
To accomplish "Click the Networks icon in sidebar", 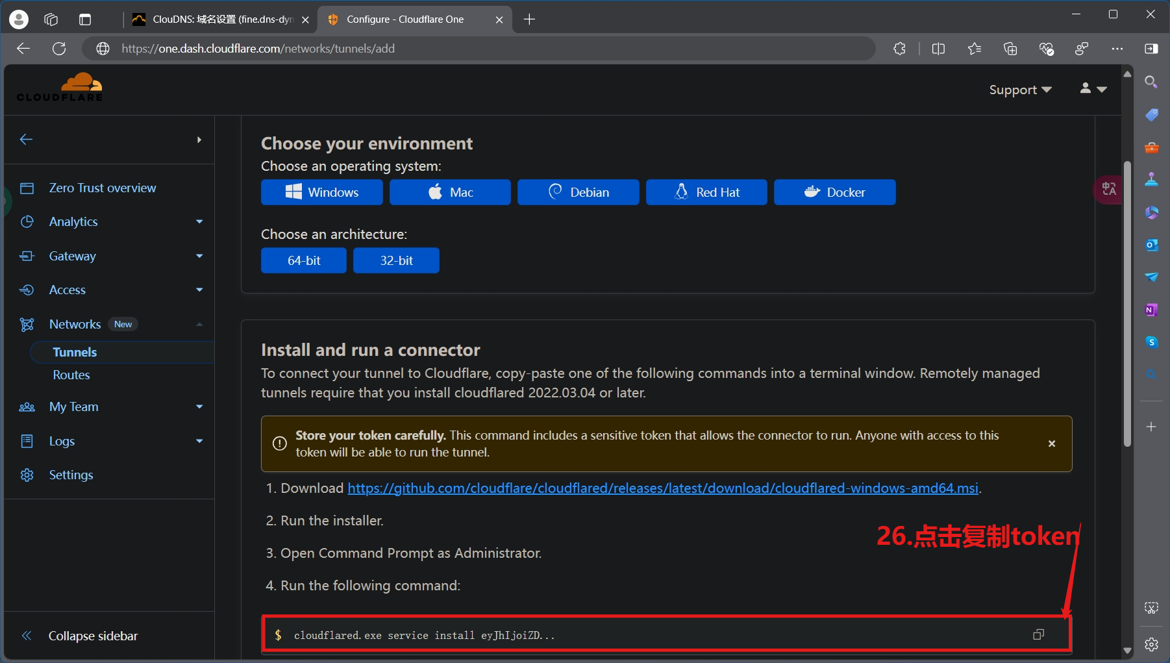I will (x=27, y=324).
